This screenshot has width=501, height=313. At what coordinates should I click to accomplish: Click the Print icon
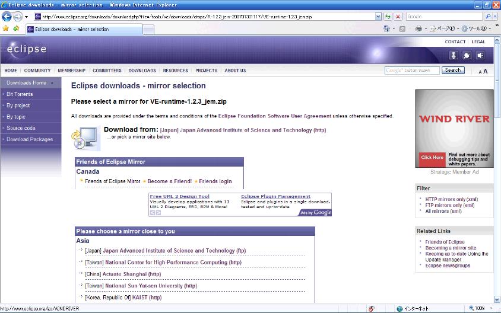(x=418, y=28)
